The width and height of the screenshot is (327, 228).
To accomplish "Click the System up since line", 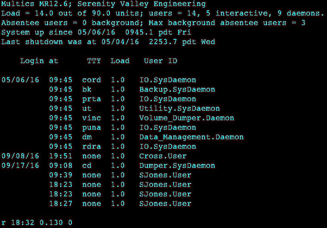I will 96,32.
